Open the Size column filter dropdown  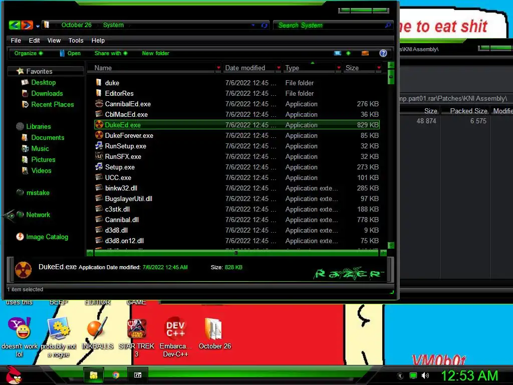tap(379, 68)
